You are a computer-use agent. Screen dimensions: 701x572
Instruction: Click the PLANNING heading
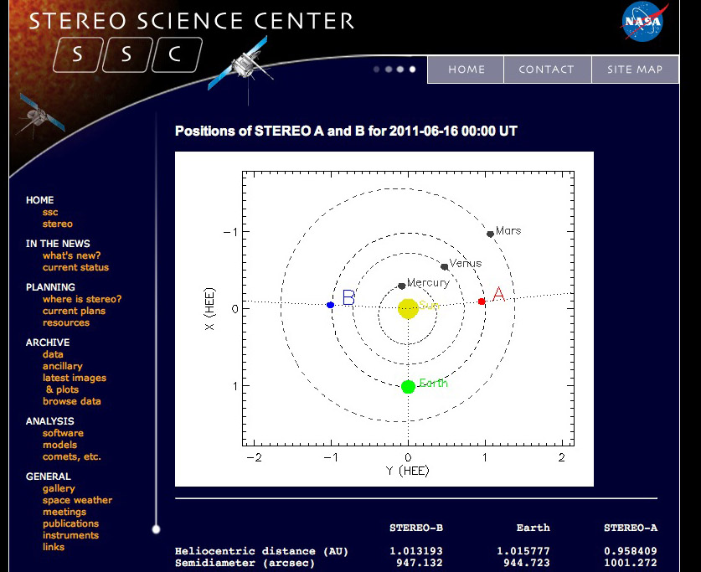coord(50,287)
